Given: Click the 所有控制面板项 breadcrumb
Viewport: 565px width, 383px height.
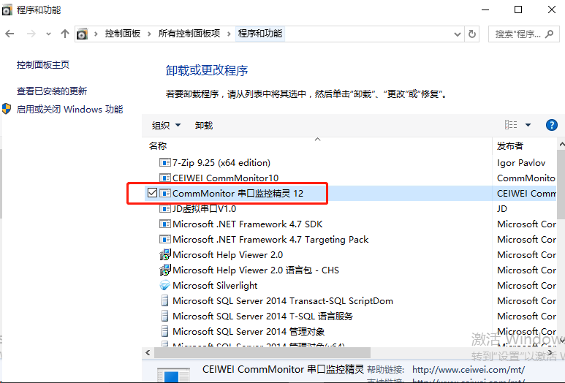Looking at the screenshot, I should coord(189,34).
